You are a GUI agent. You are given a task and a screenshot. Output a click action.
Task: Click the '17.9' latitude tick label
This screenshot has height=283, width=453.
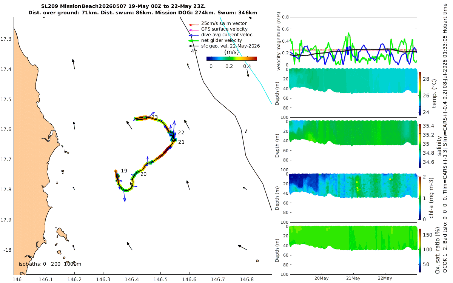click(x=6, y=220)
